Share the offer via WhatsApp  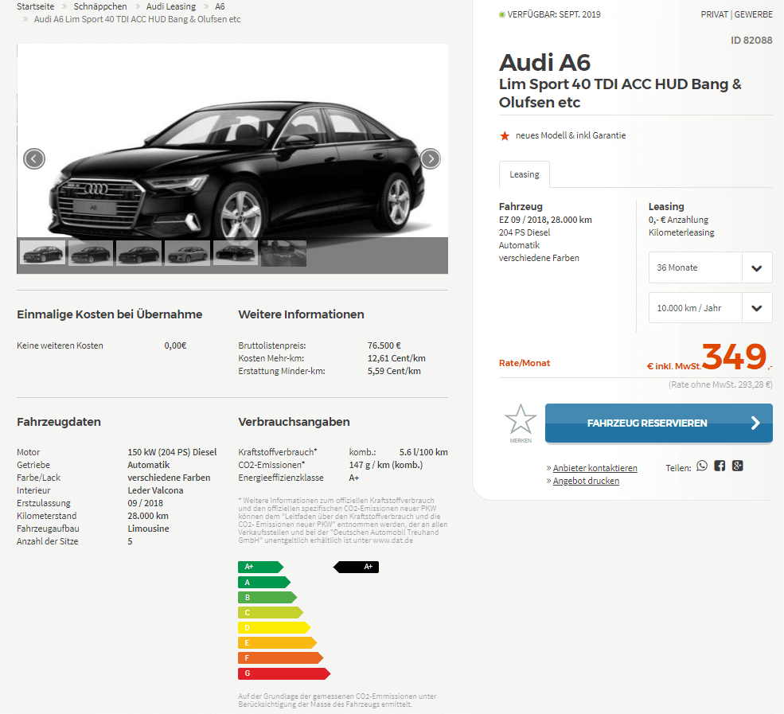tap(702, 466)
